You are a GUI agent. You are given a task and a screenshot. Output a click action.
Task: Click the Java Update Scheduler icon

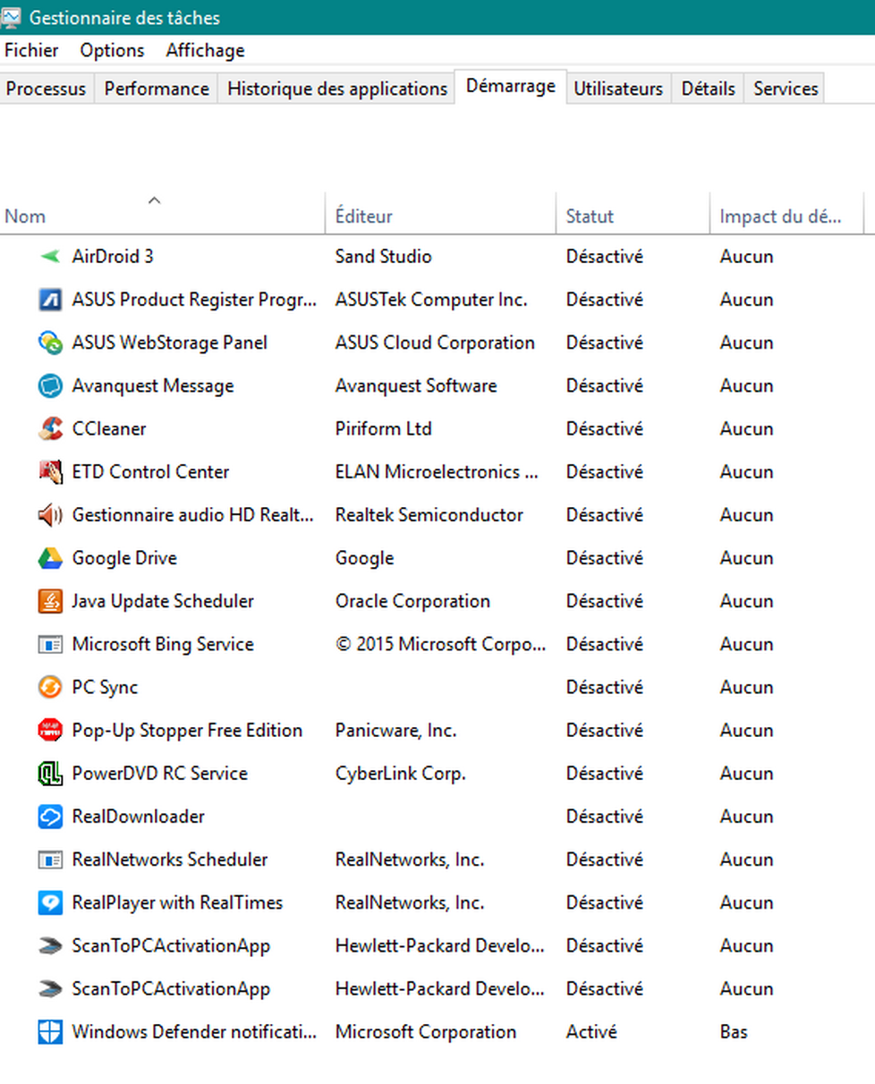[50, 601]
